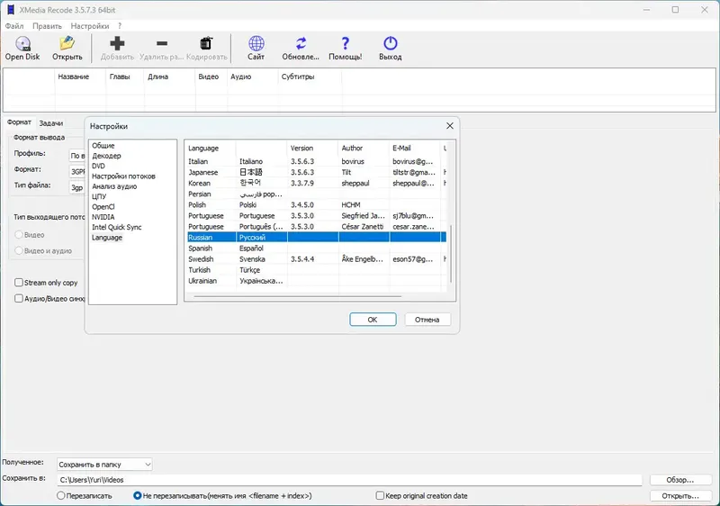The image size is (720, 506).
Task: Click the Обновление update arrows icon
Action: pyautogui.click(x=301, y=43)
